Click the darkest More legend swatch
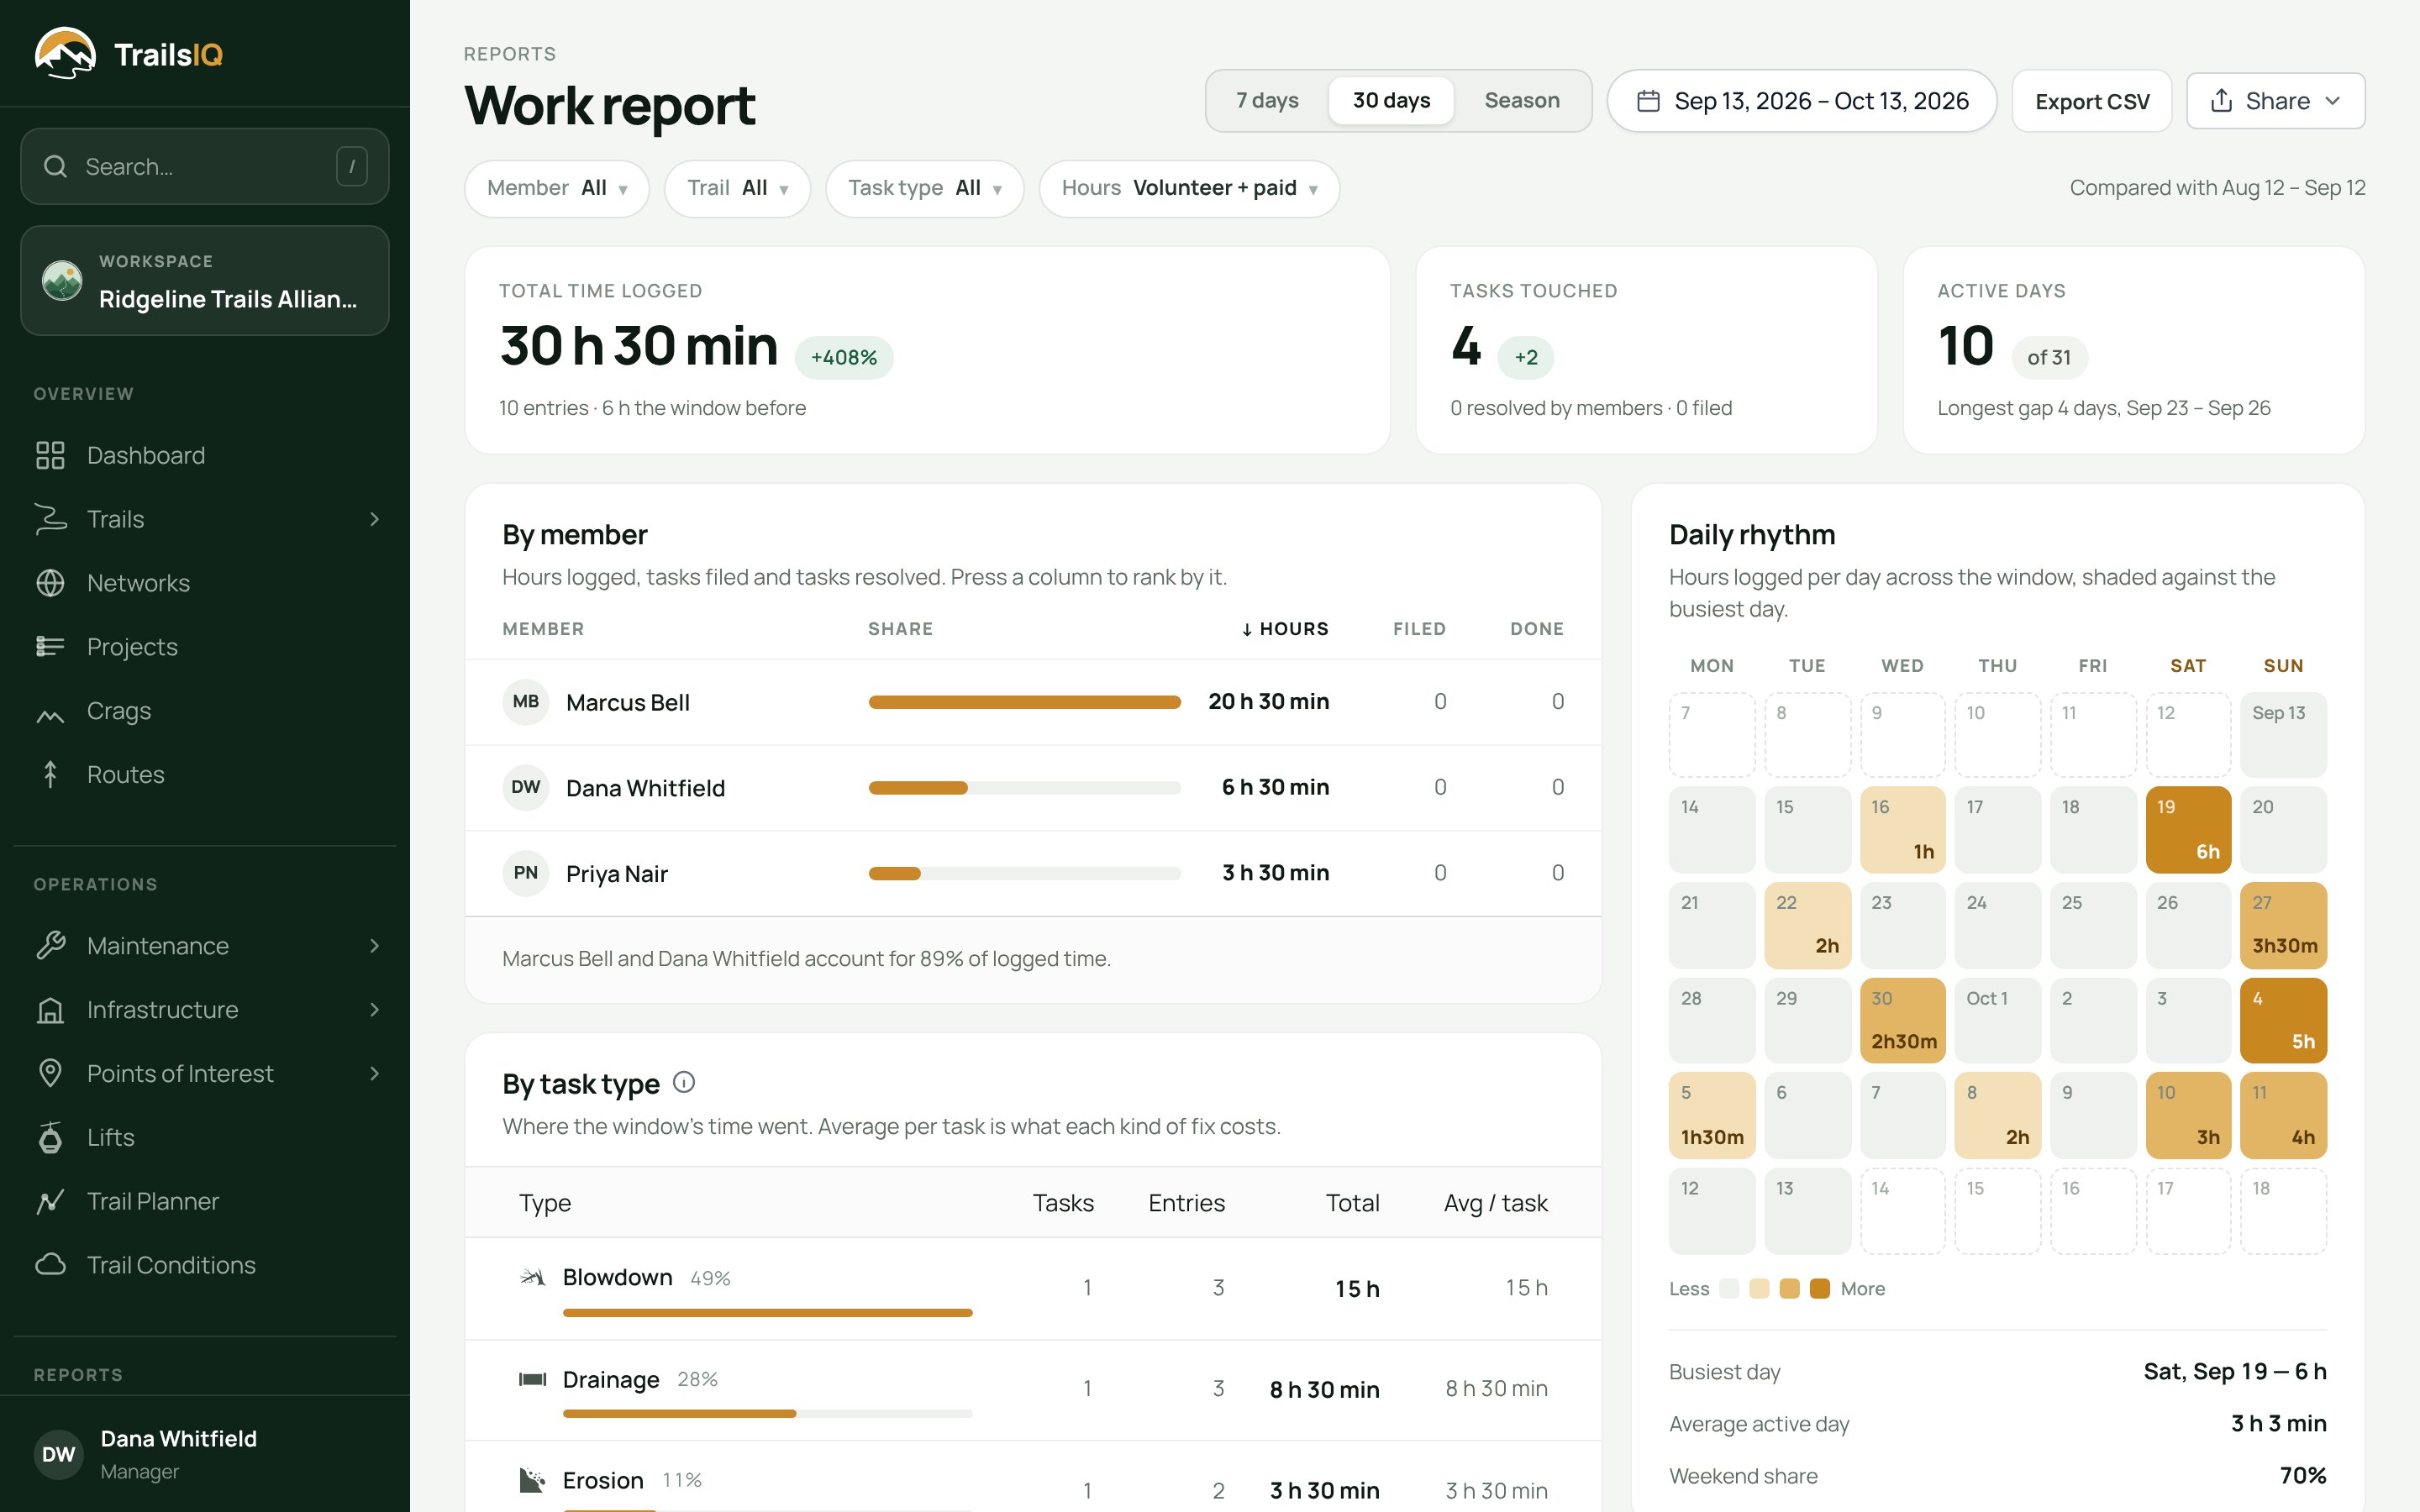The width and height of the screenshot is (2420, 1512). pyautogui.click(x=1820, y=1289)
